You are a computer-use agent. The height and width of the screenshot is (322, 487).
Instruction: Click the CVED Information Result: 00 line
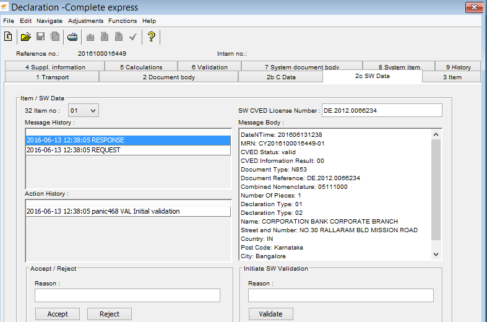[282, 161]
